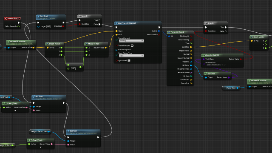Screen dimensions: 272x153
Task: Edit the float addition node's value field
Action: pos(73,69)
